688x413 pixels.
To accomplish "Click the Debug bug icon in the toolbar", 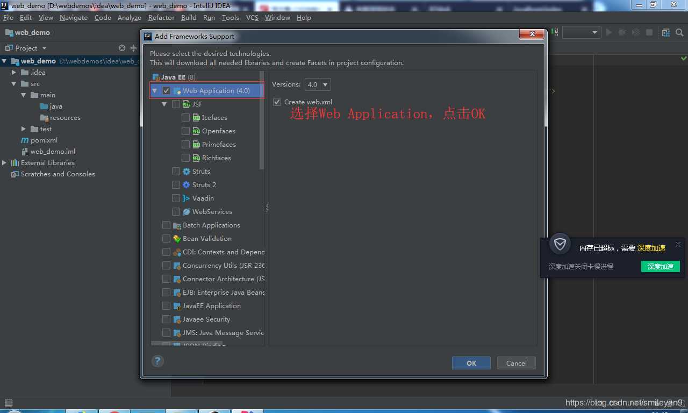I will (x=622, y=32).
